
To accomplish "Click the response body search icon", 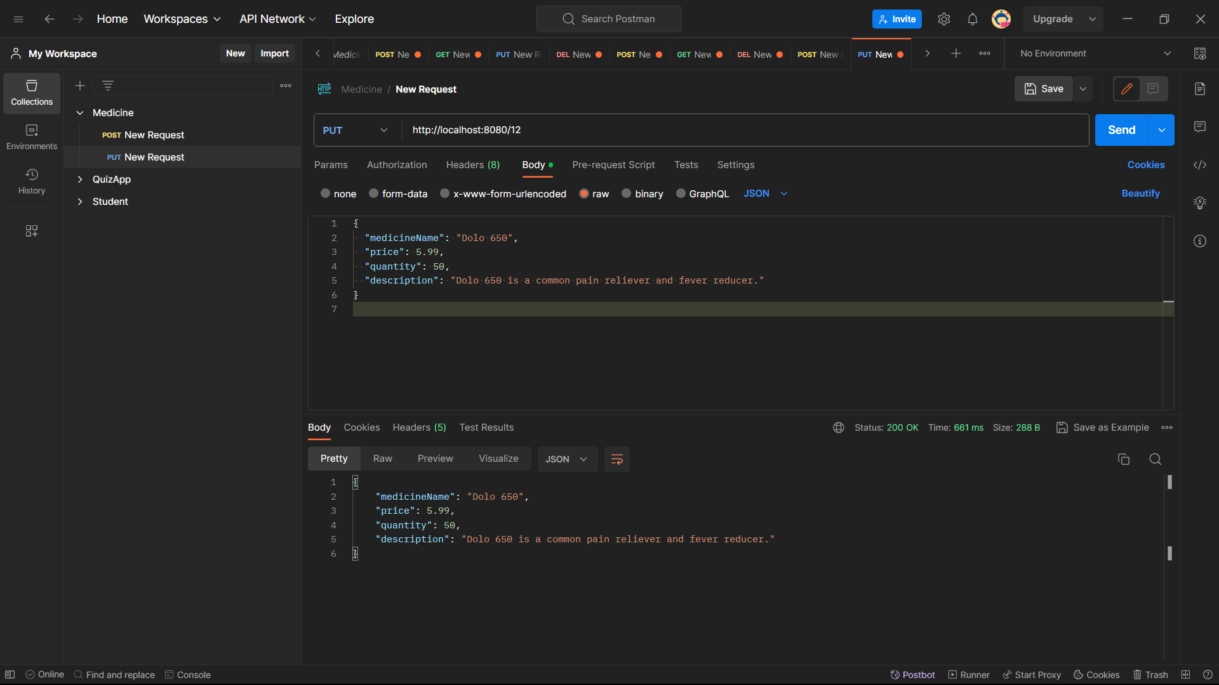I will (x=1154, y=459).
